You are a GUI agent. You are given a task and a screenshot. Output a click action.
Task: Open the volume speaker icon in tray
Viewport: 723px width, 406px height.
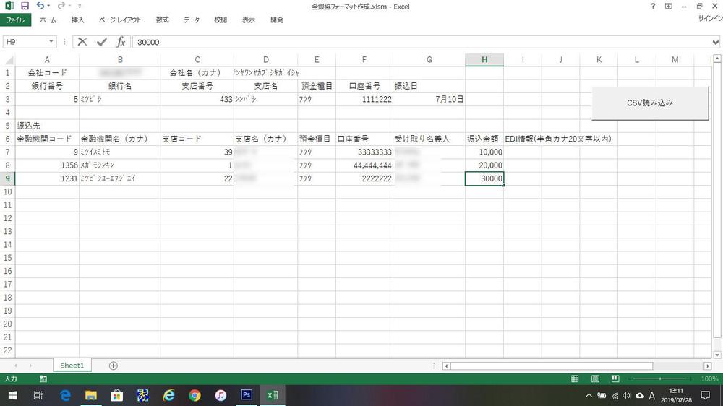coord(626,395)
